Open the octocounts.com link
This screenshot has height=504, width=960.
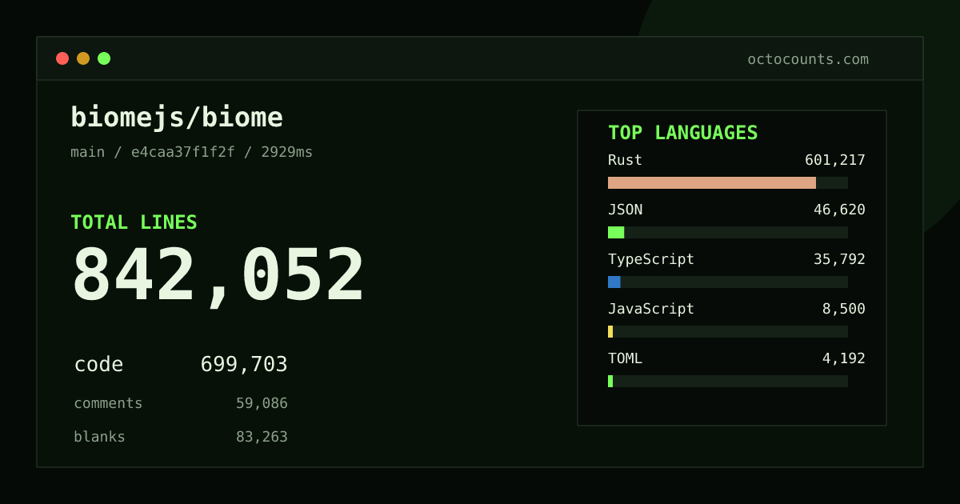pyautogui.click(x=808, y=59)
